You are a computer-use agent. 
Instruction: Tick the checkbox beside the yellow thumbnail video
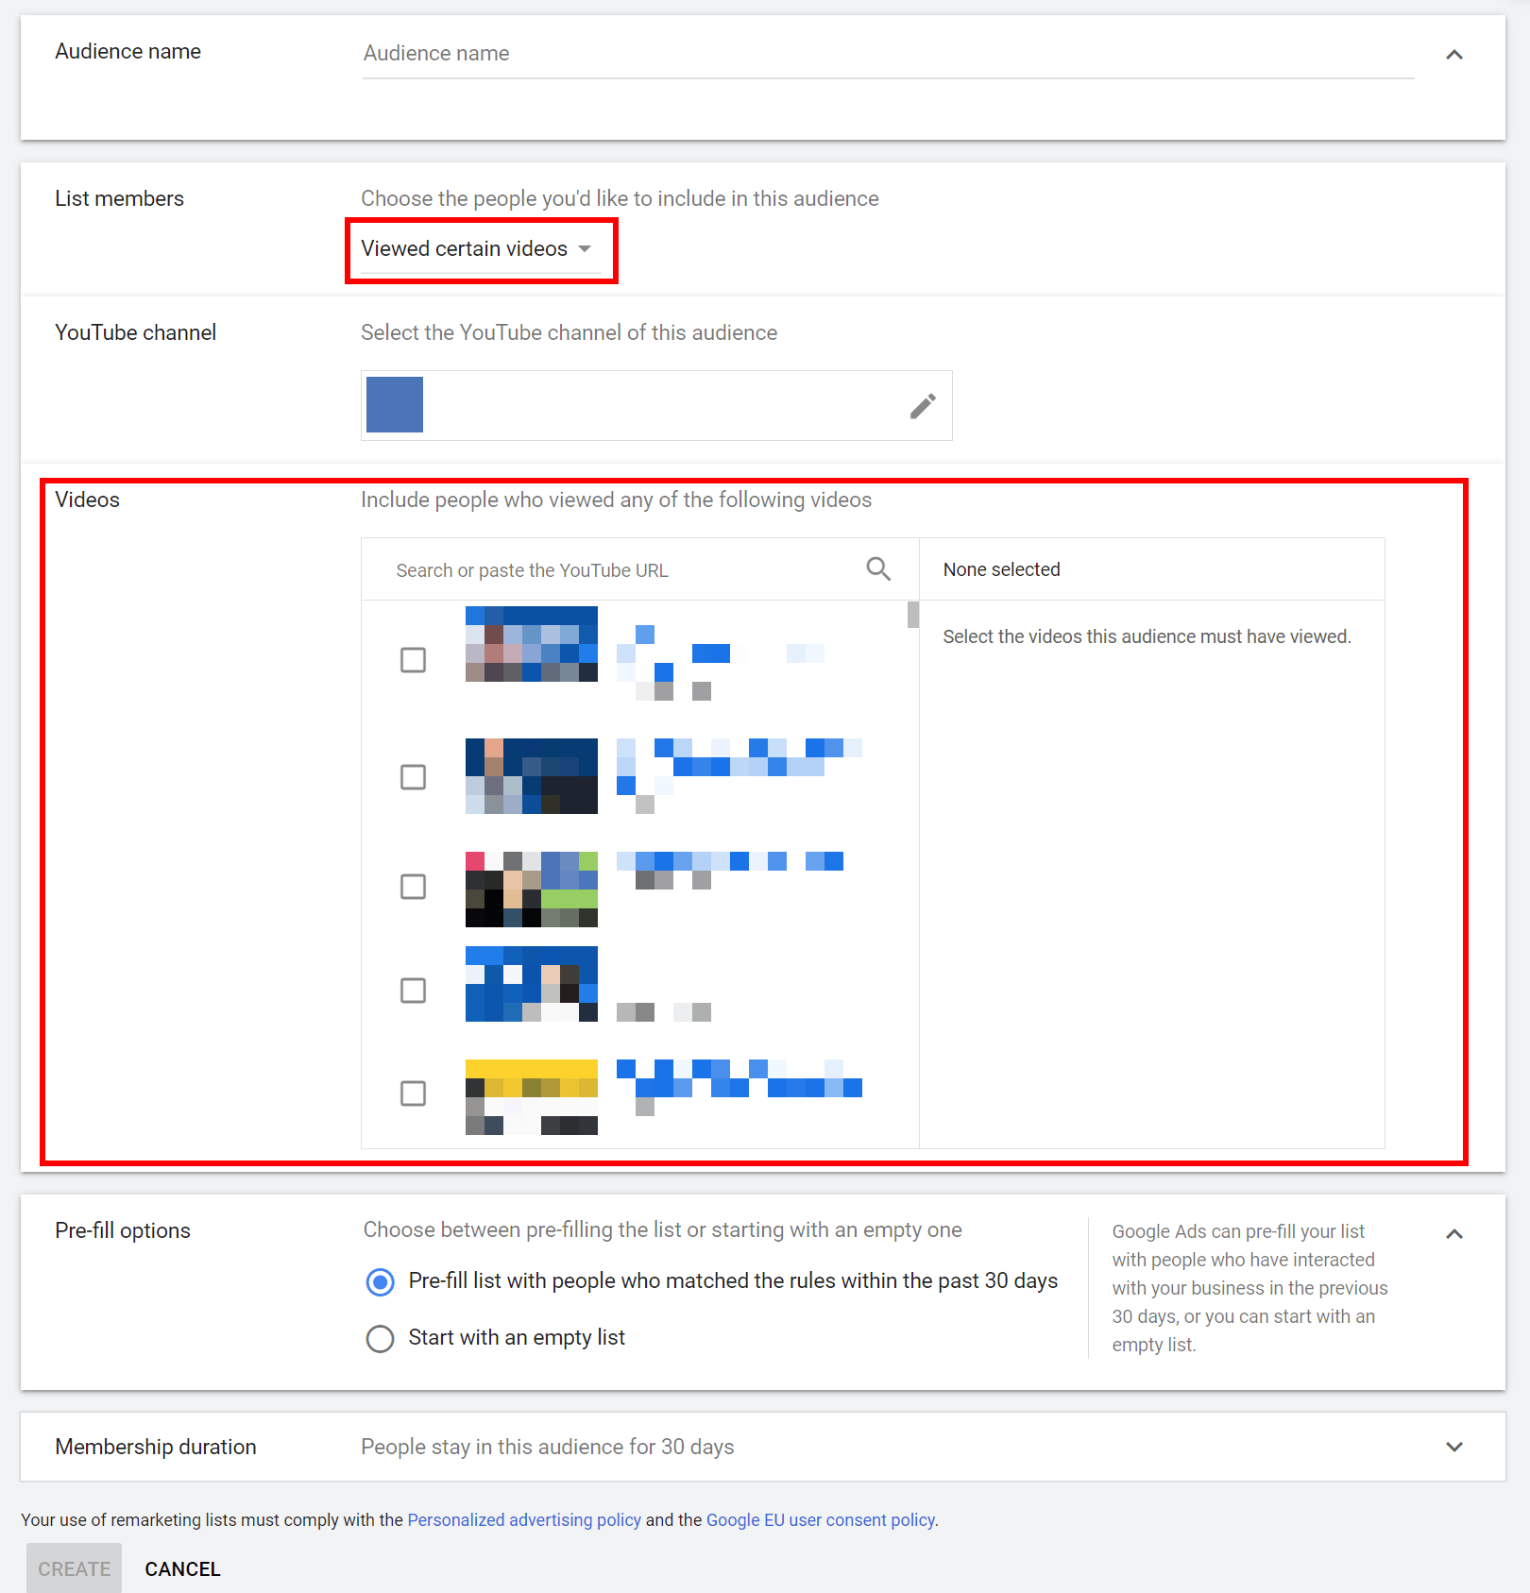pos(413,1093)
